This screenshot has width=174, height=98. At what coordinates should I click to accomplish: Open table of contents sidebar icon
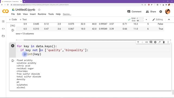(x=3, y=21)
